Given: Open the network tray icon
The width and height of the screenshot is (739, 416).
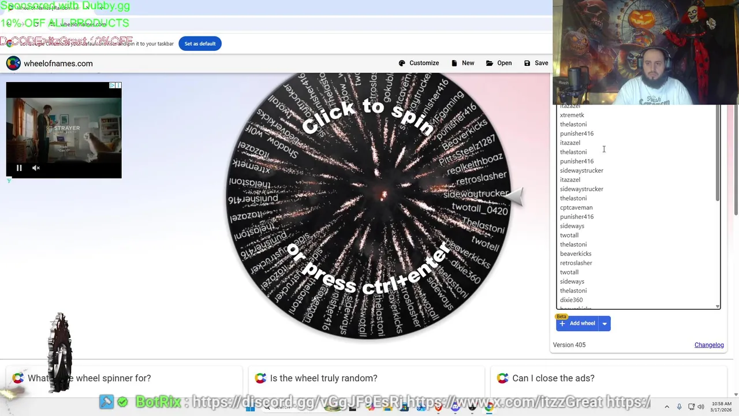Looking at the screenshot, I should [x=691, y=407].
